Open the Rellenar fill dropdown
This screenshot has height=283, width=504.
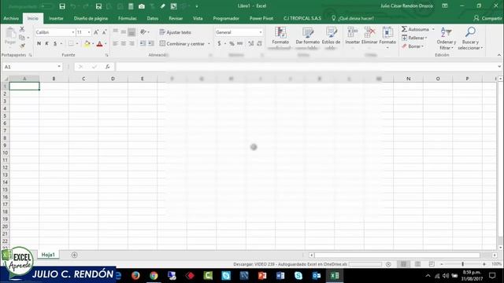point(414,38)
